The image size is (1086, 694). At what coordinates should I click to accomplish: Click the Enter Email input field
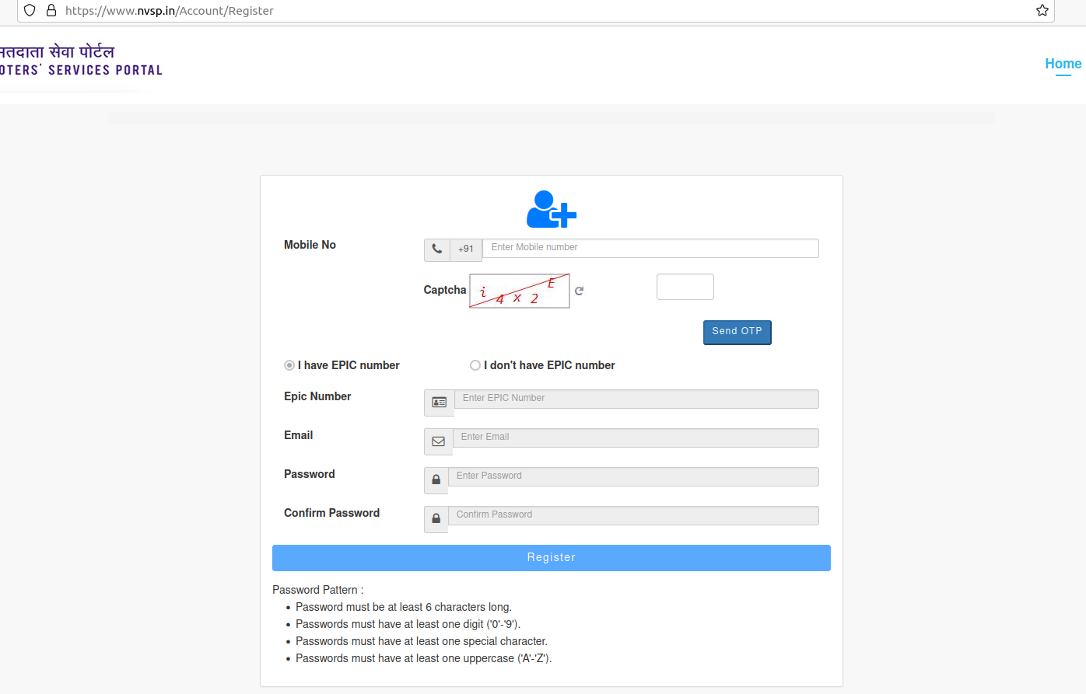(x=635, y=437)
